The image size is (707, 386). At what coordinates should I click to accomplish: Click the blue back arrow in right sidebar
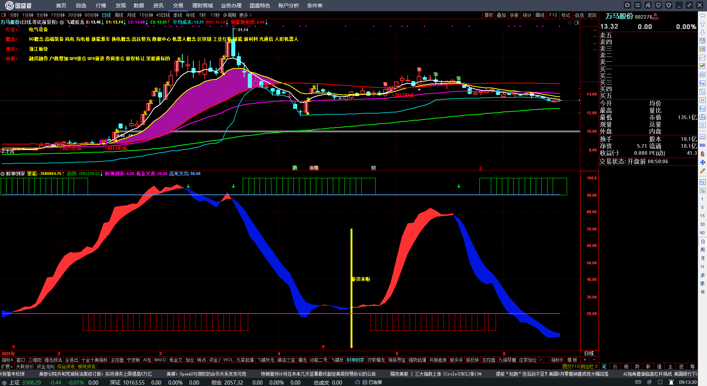click(703, 15)
